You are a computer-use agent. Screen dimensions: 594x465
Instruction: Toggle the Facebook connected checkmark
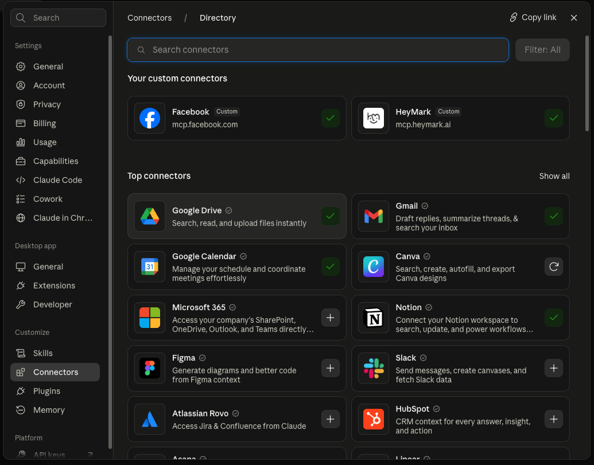click(x=331, y=118)
